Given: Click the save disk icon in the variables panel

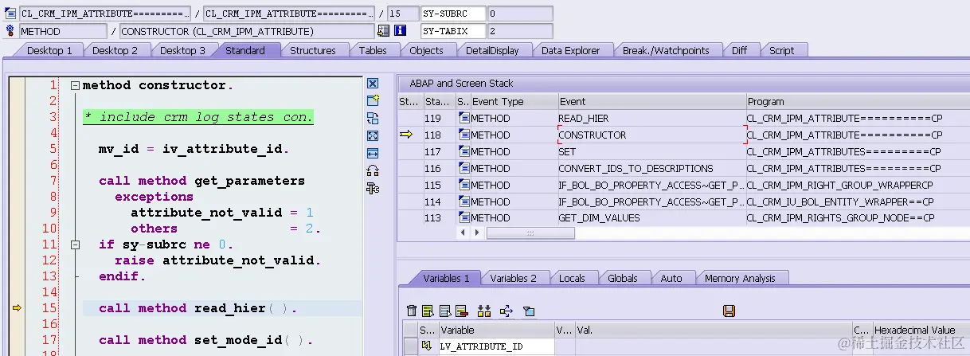Looking at the screenshot, I should coord(729,311).
